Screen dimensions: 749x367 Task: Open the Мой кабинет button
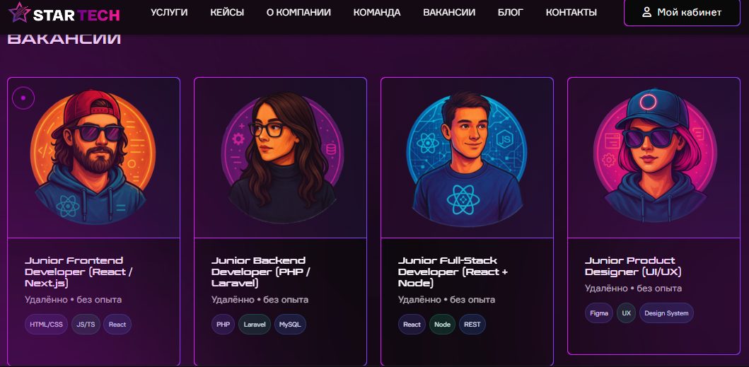tap(682, 13)
